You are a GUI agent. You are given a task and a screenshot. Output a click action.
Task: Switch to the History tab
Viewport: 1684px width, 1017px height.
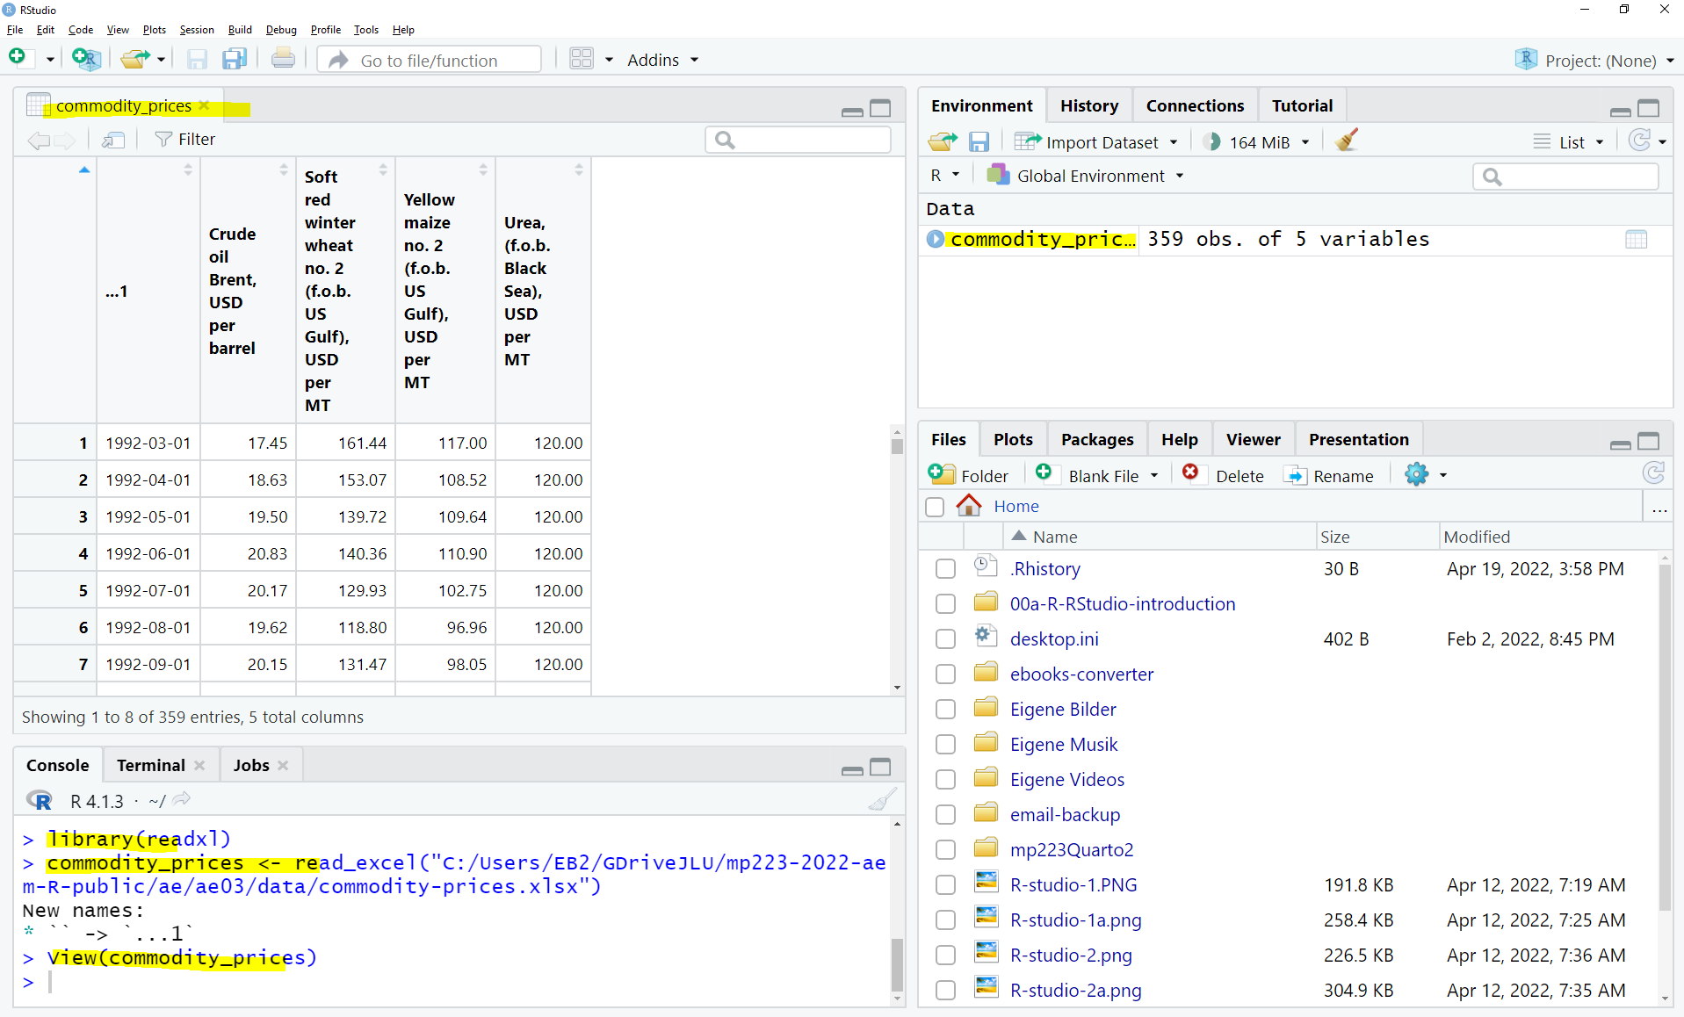(x=1088, y=105)
